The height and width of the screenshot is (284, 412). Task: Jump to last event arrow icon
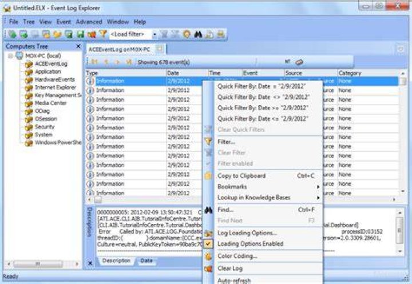(x=129, y=62)
